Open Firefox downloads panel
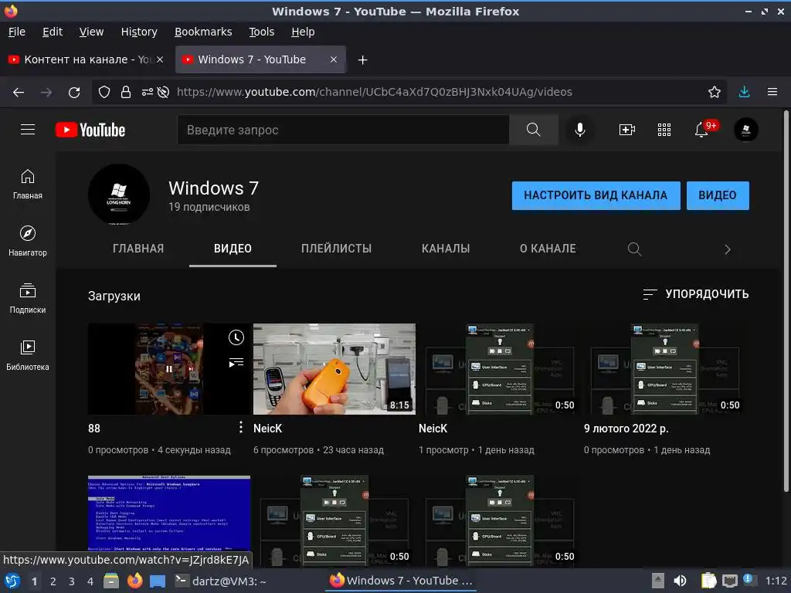 [x=744, y=92]
